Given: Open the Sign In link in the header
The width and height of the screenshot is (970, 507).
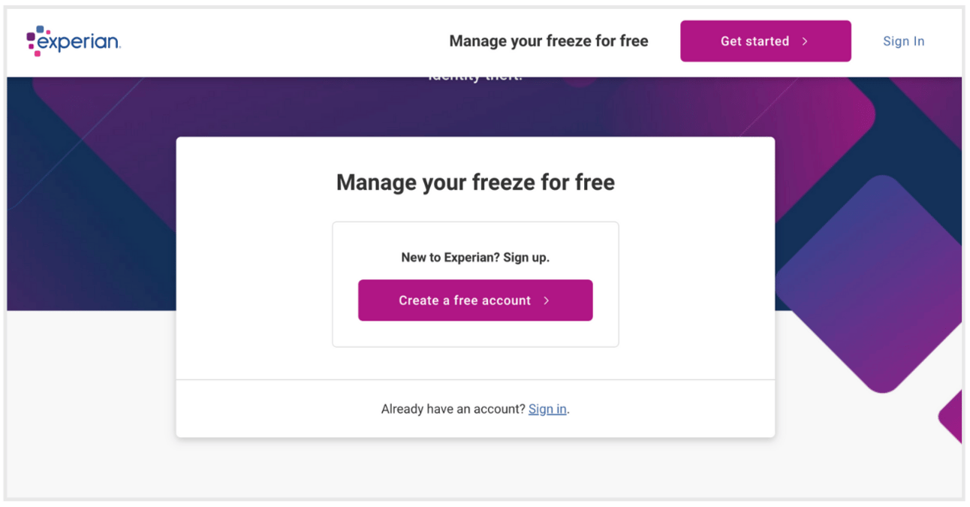Looking at the screenshot, I should pos(903,41).
